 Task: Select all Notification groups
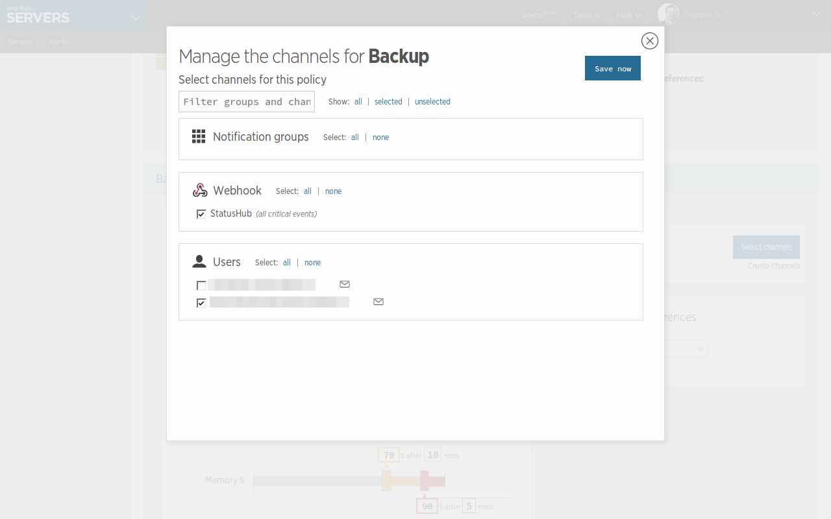point(355,138)
